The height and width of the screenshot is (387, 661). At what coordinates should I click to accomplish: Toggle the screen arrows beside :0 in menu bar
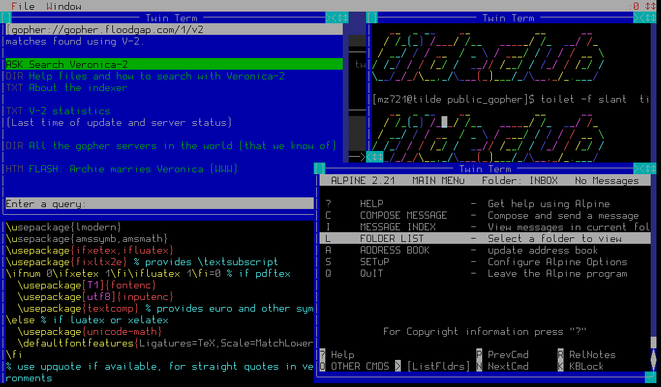[x=650, y=6]
